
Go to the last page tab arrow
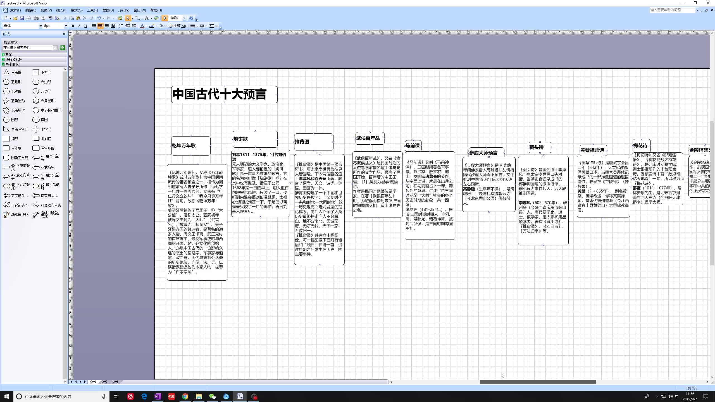coord(85,382)
